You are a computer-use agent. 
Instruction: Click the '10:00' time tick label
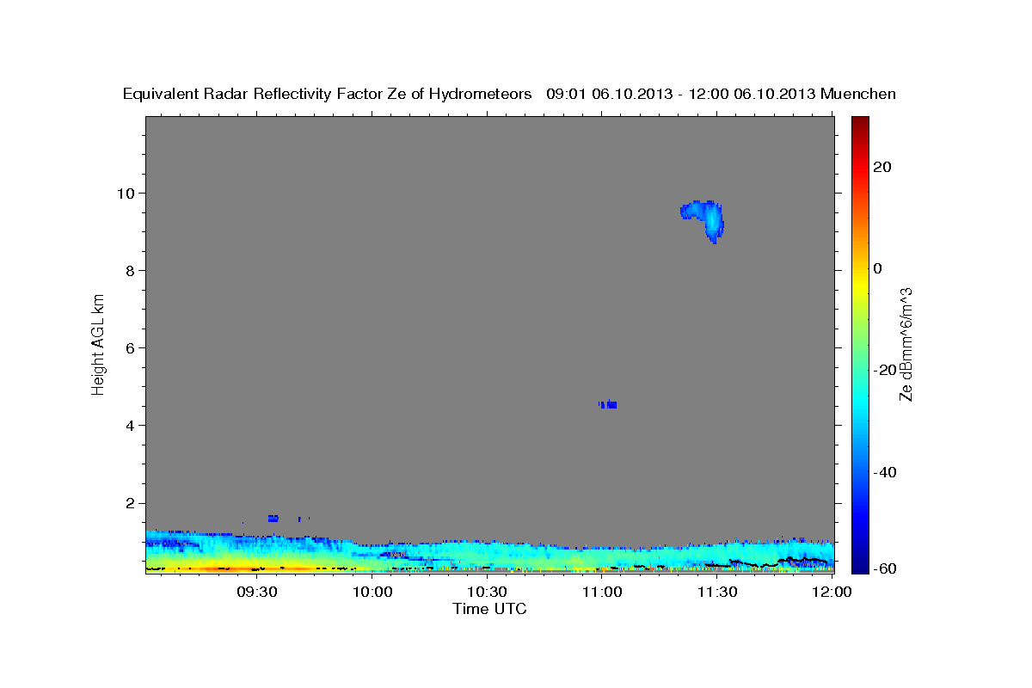tap(372, 593)
